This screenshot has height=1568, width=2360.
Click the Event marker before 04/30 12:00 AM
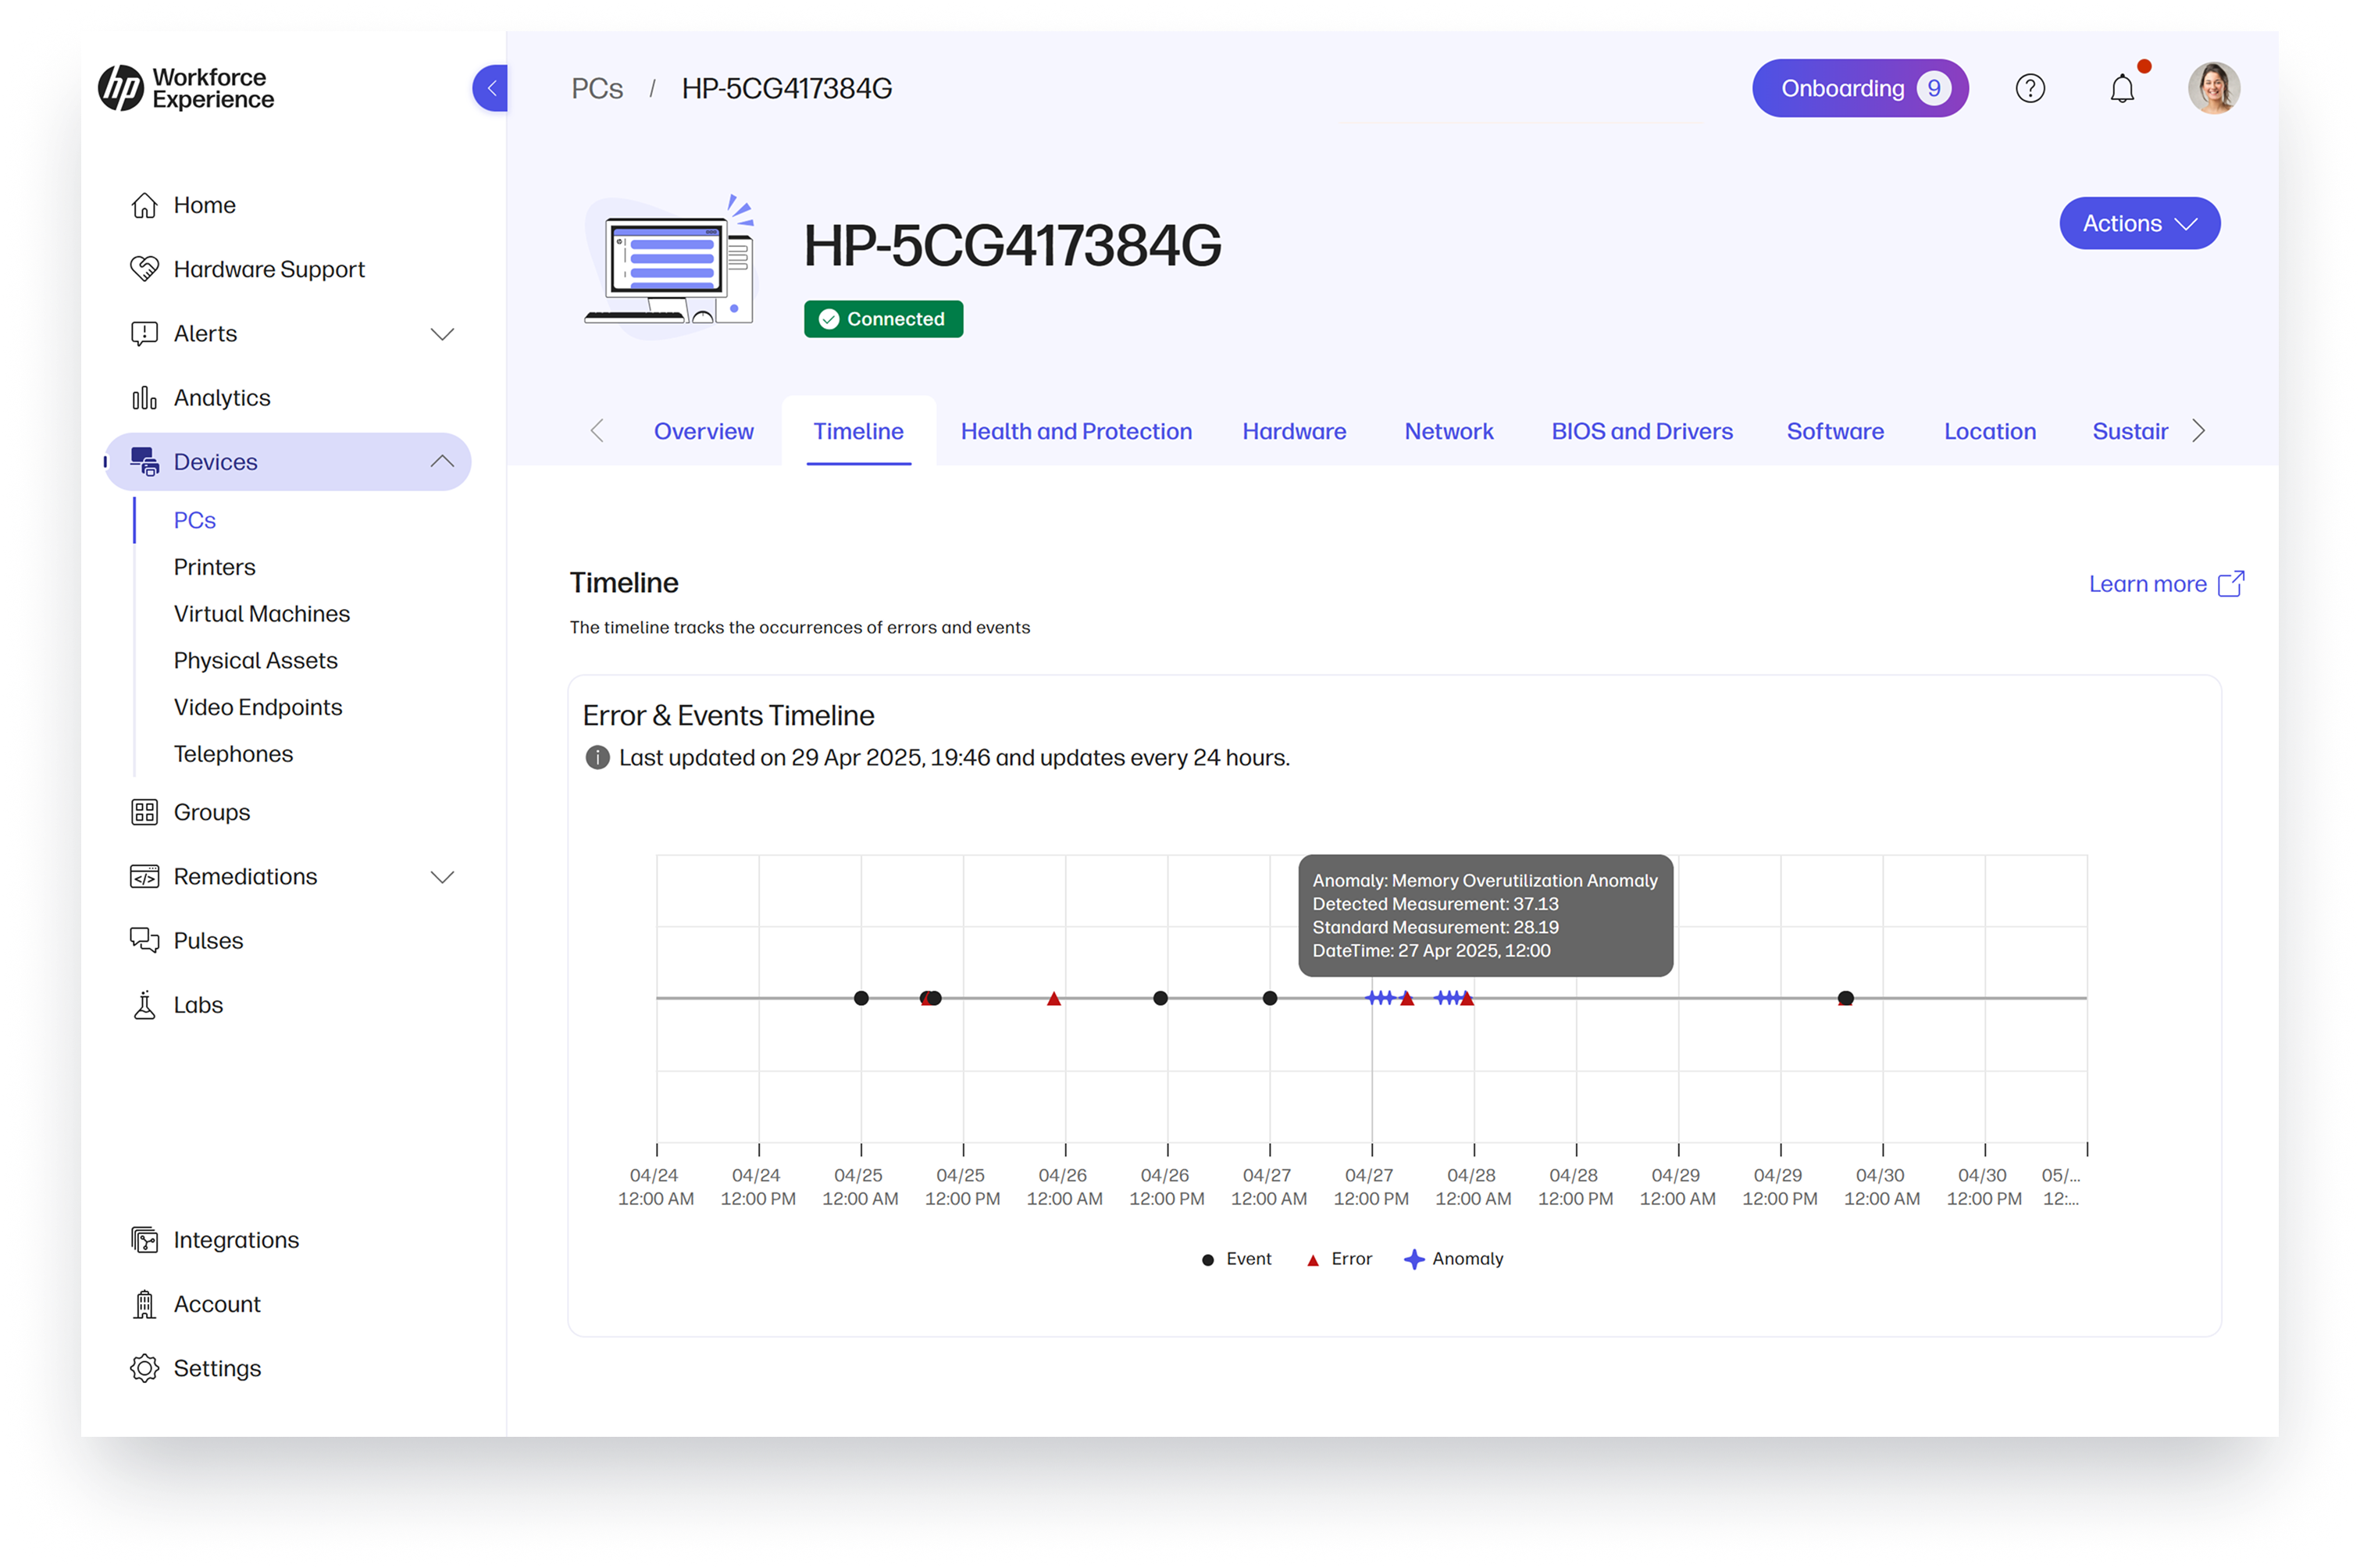pyautogui.click(x=1845, y=998)
